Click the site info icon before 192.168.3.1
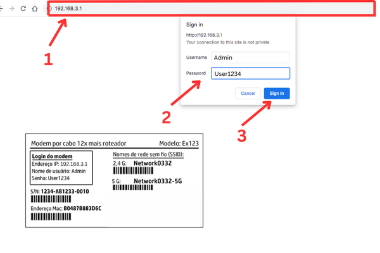The width and height of the screenshot is (380, 253). coord(49,9)
